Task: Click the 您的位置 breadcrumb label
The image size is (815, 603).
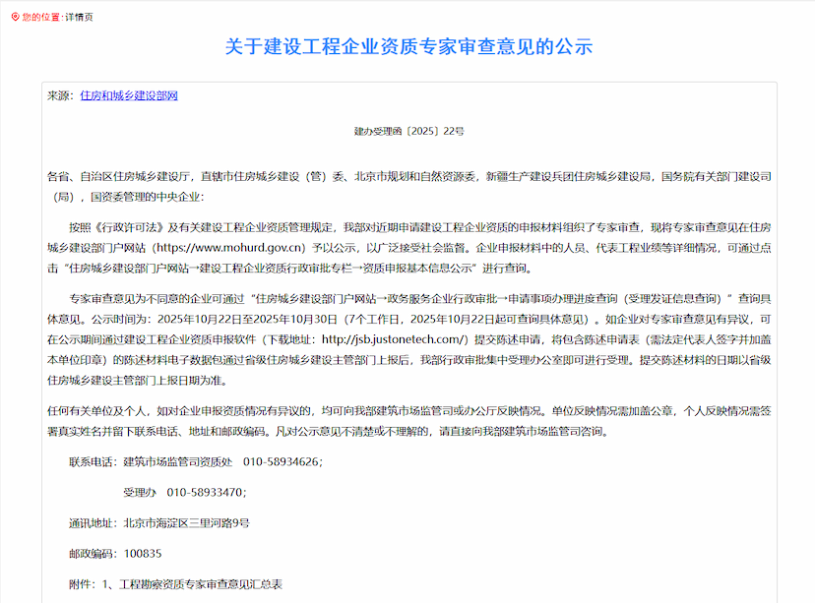Action: 40,18
